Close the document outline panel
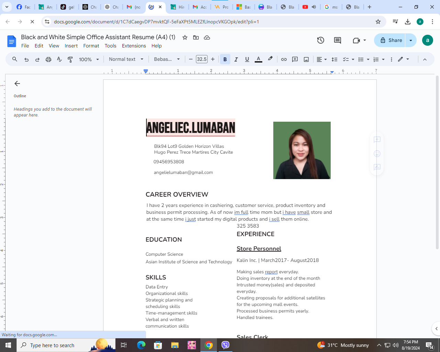The width and height of the screenshot is (440, 352). (17, 84)
